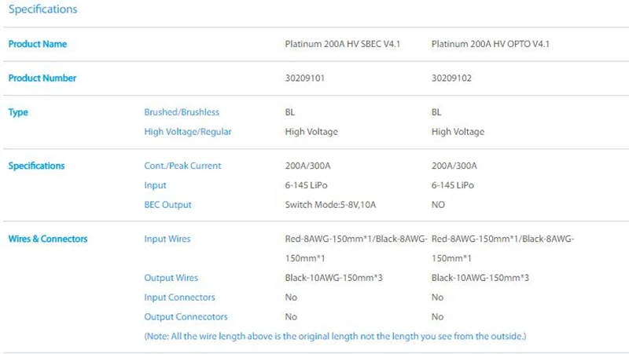
Task: Select the Cont./Peak Current label
Action: [x=182, y=166]
